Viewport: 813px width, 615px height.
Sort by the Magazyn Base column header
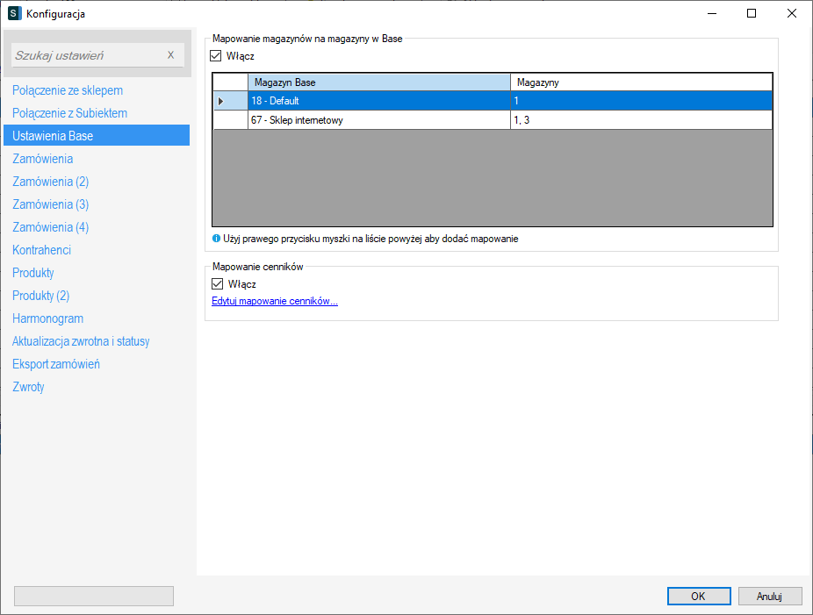click(378, 82)
